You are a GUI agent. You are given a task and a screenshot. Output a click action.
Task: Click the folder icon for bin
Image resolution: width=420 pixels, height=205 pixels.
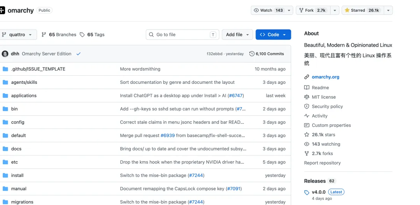[x=5, y=109]
